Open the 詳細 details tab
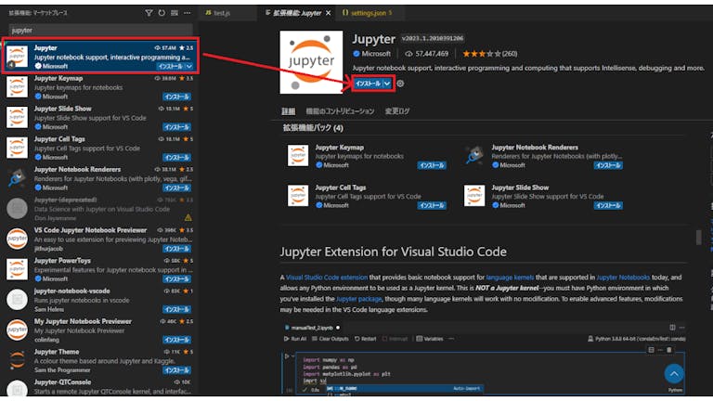The width and height of the screenshot is (713, 401). click(289, 111)
